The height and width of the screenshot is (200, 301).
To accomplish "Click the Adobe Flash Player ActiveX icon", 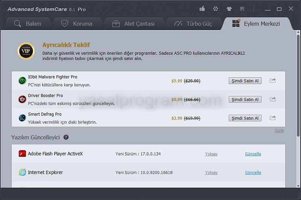I will pos(22,154).
